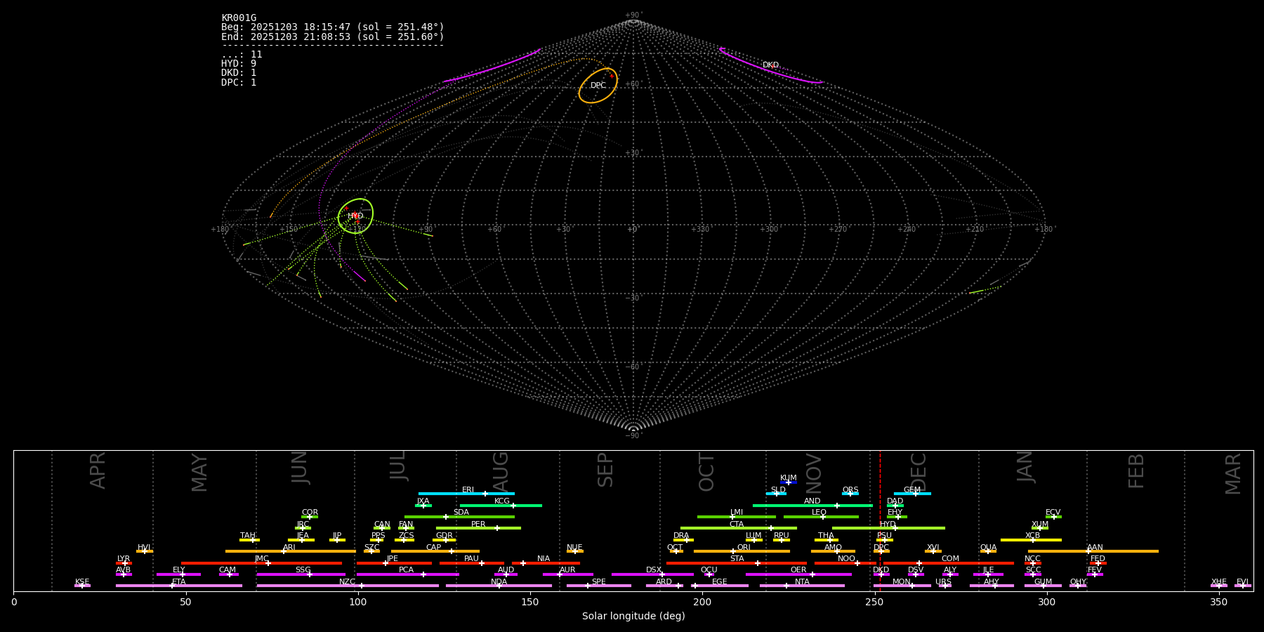The image size is (1264, 632).
Task: Click the 'Solar longitude (deg)' axis label
Action: click(x=633, y=617)
